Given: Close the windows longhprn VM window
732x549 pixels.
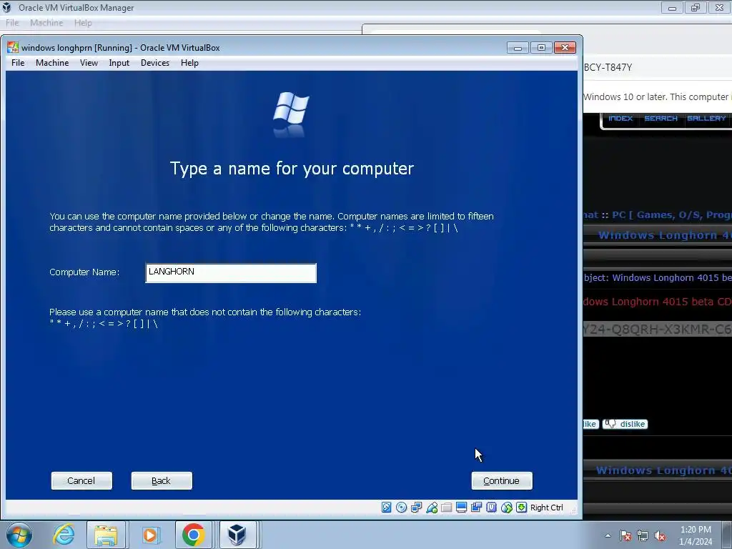Looking at the screenshot, I should pyautogui.click(x=565, y=48).
